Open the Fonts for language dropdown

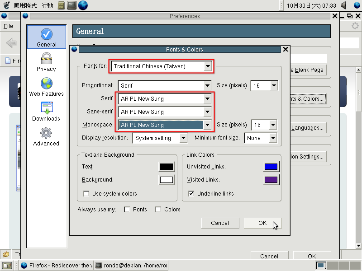(x=162, y=66)
